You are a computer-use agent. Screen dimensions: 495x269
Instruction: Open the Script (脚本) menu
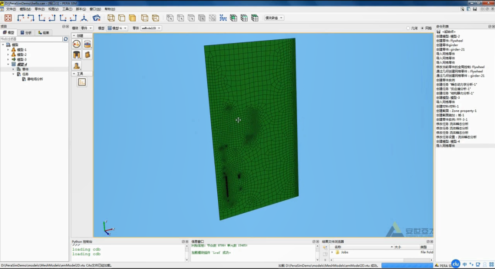pos(81,9)
